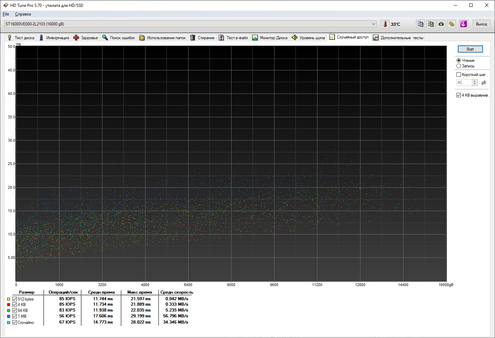
Task: Toggle the 4 KB size checkbox in the legend
Action: coord(14,305)
